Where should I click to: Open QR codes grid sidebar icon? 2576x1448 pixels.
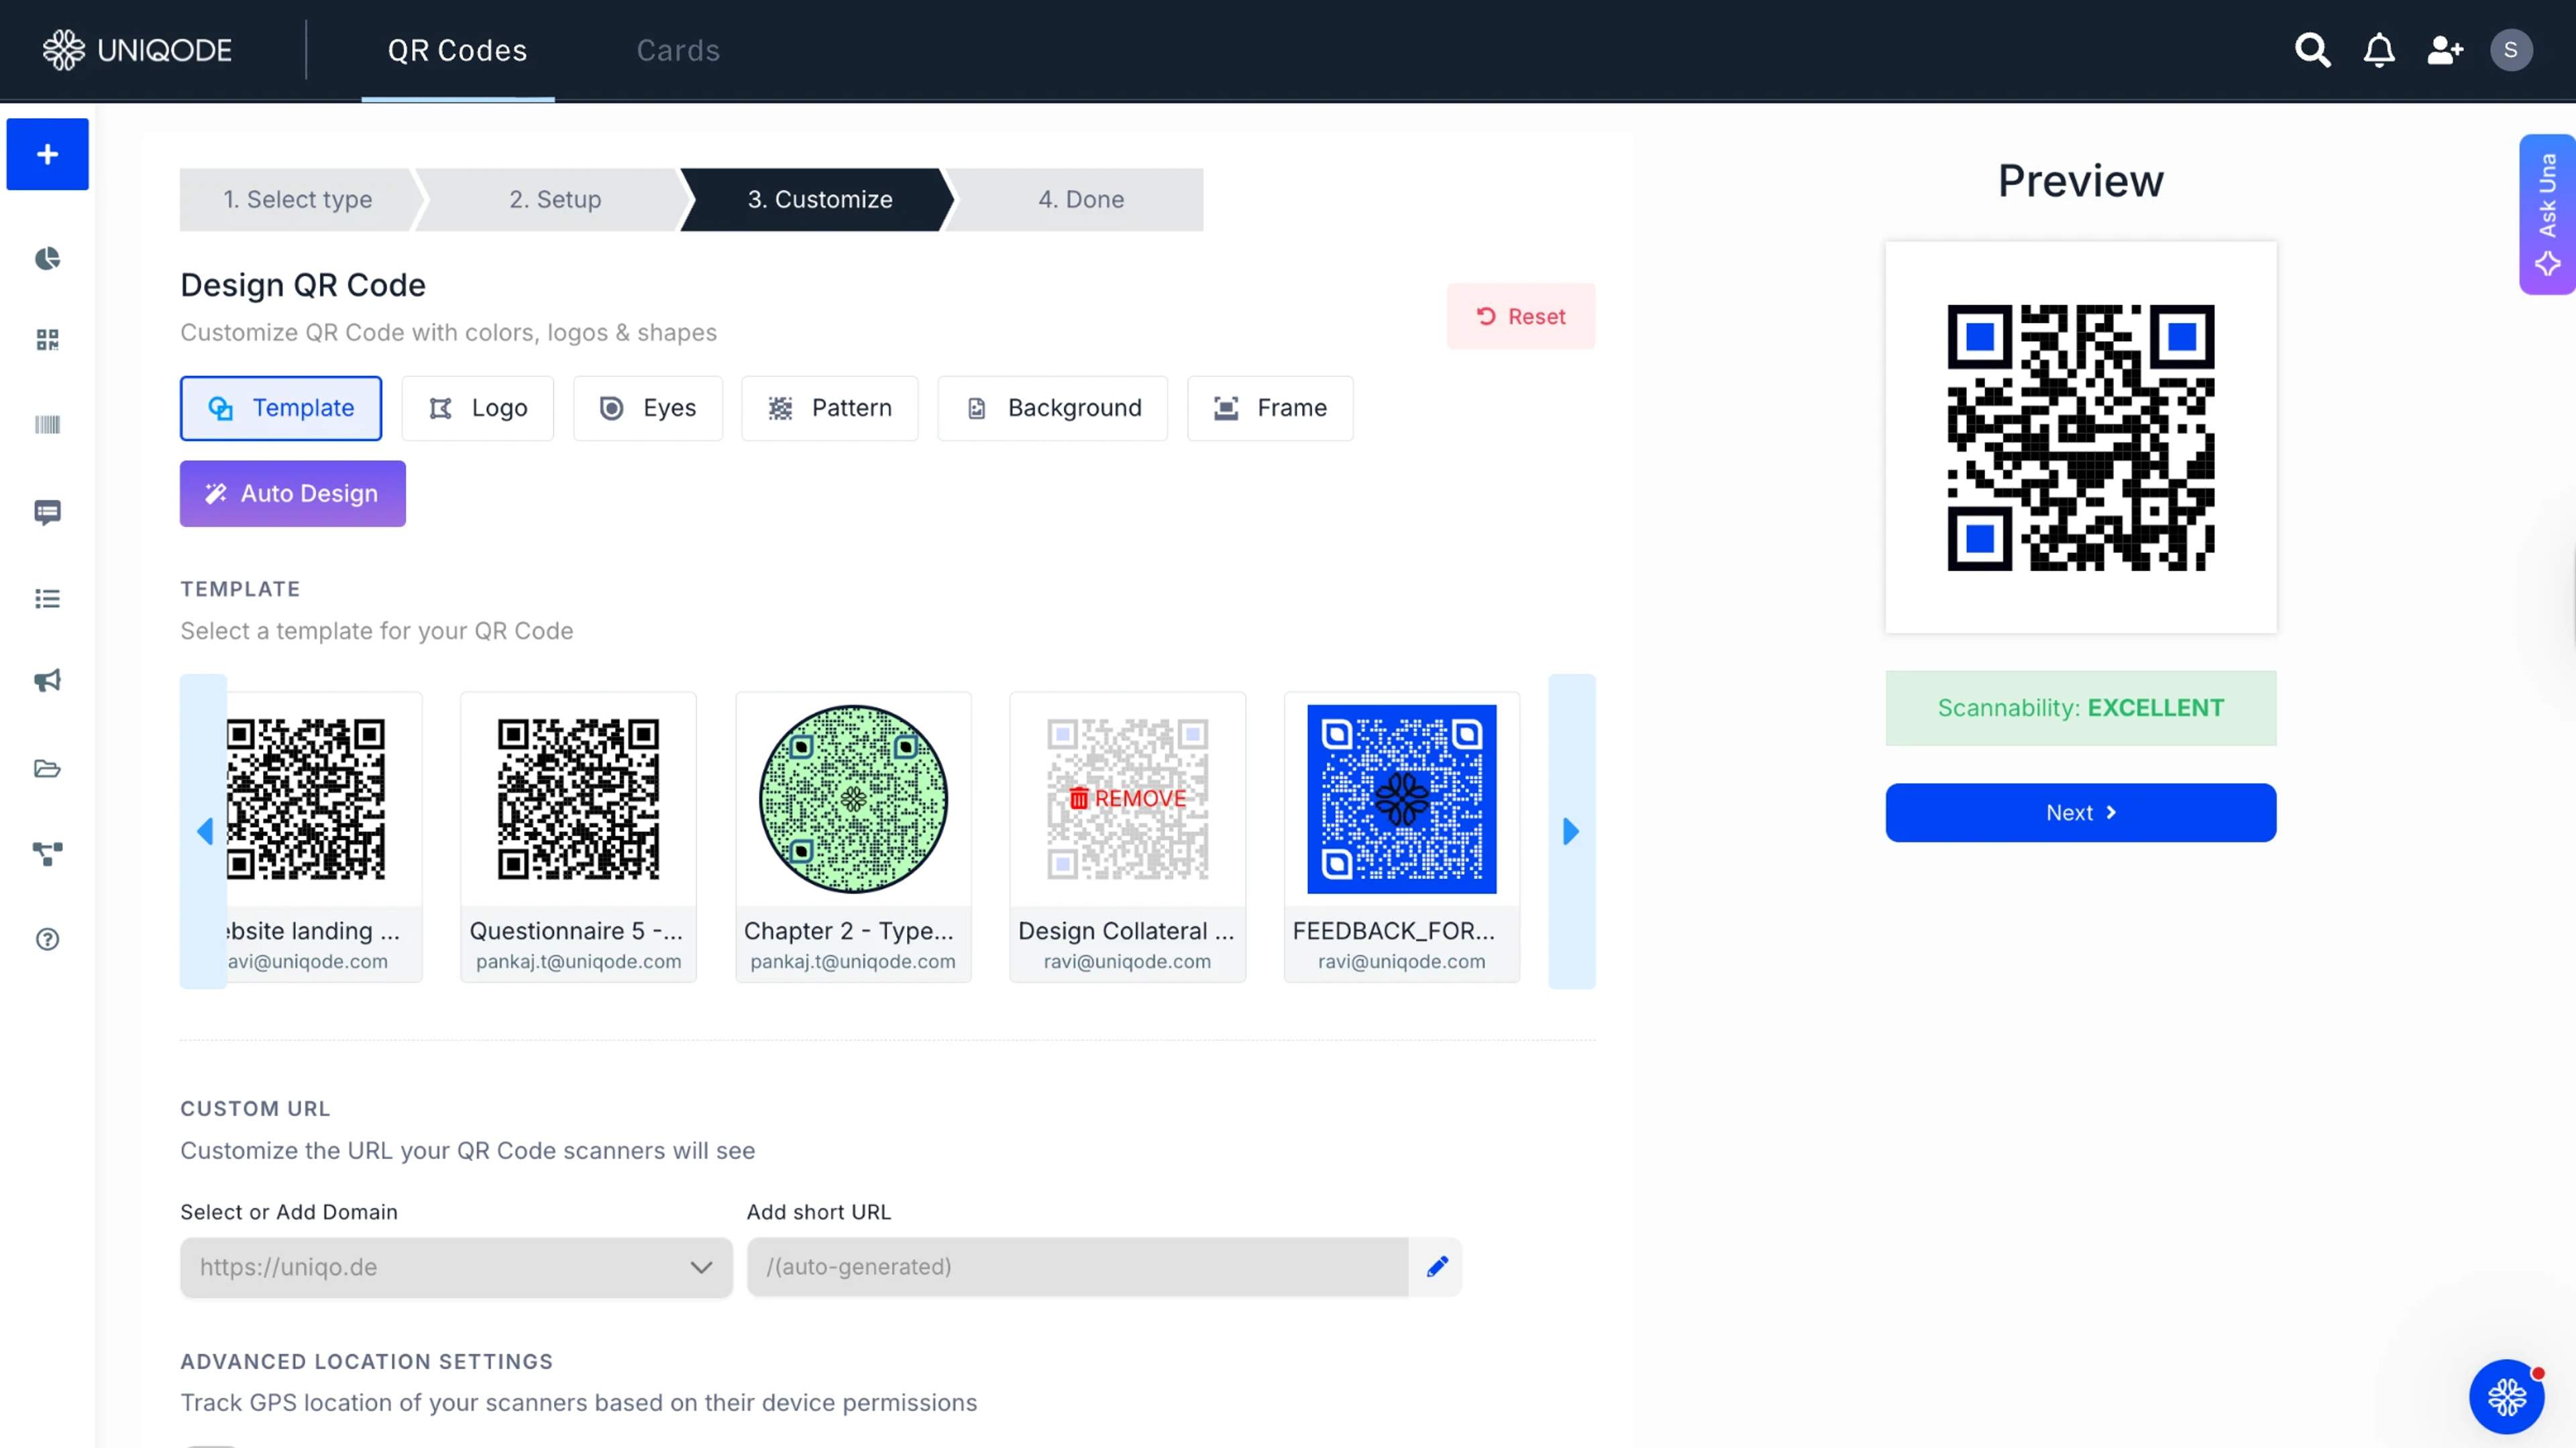[x=47, y=340]
